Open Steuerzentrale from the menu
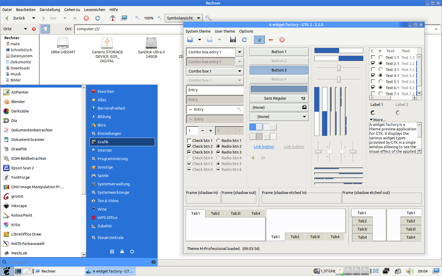The width and height of the screenshot is (442, 276). click(122, 238)
